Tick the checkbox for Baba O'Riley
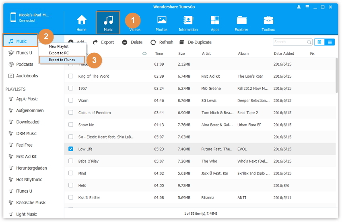 (71, 161)
